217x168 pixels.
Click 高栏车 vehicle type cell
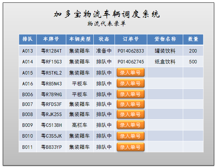(x=80, y=125)
